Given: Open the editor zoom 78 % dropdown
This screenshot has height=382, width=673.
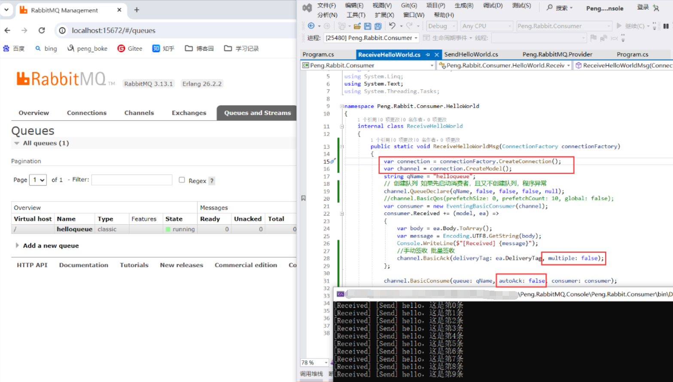Looking at the screenshot, I should (x=314, y=363).
